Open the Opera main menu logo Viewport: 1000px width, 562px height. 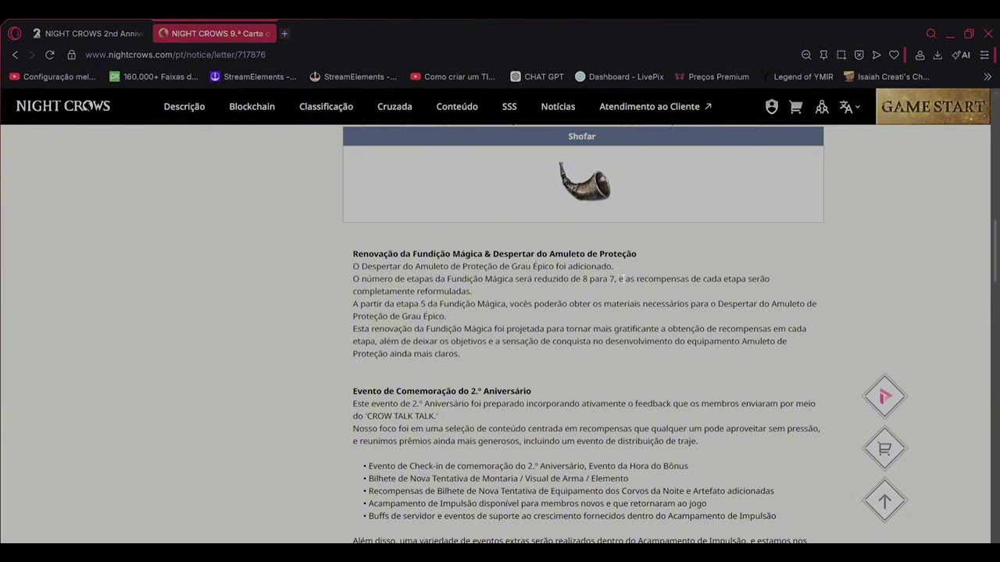[x=15, y=34]
